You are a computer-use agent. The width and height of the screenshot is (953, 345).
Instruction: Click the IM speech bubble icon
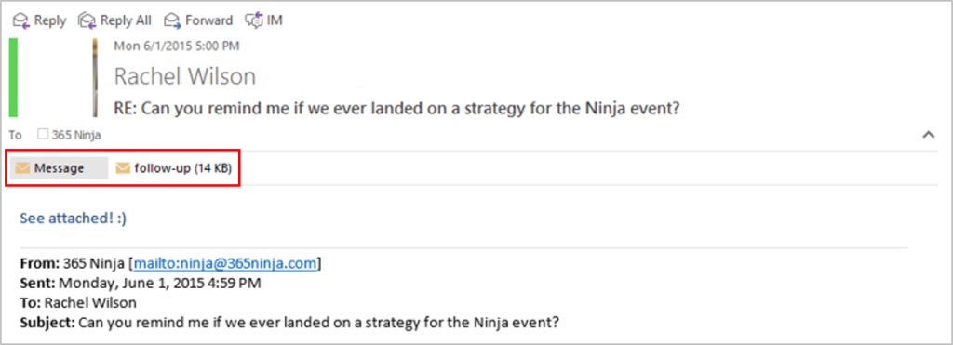coord(254,20)
